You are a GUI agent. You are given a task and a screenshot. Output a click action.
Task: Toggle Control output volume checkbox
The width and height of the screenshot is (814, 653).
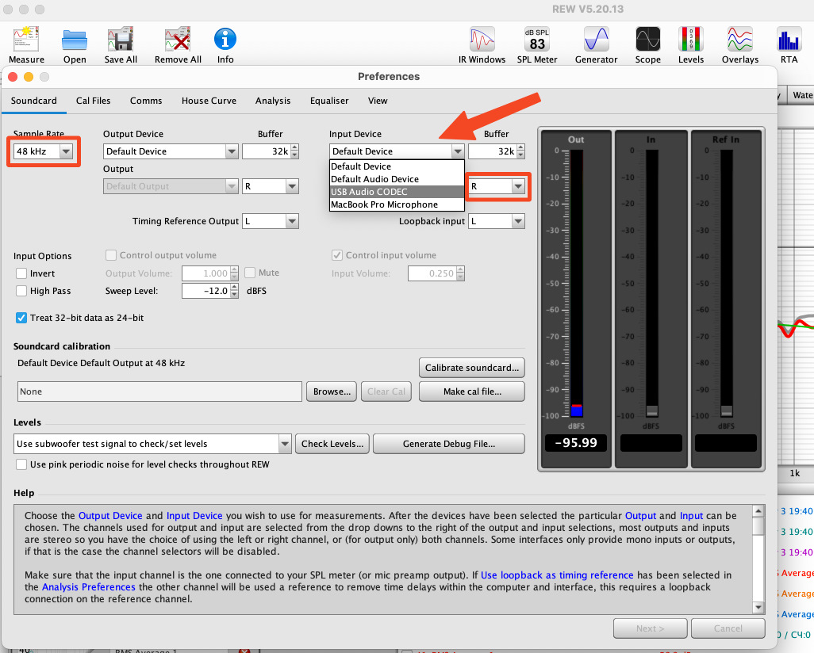pos(110,255)
